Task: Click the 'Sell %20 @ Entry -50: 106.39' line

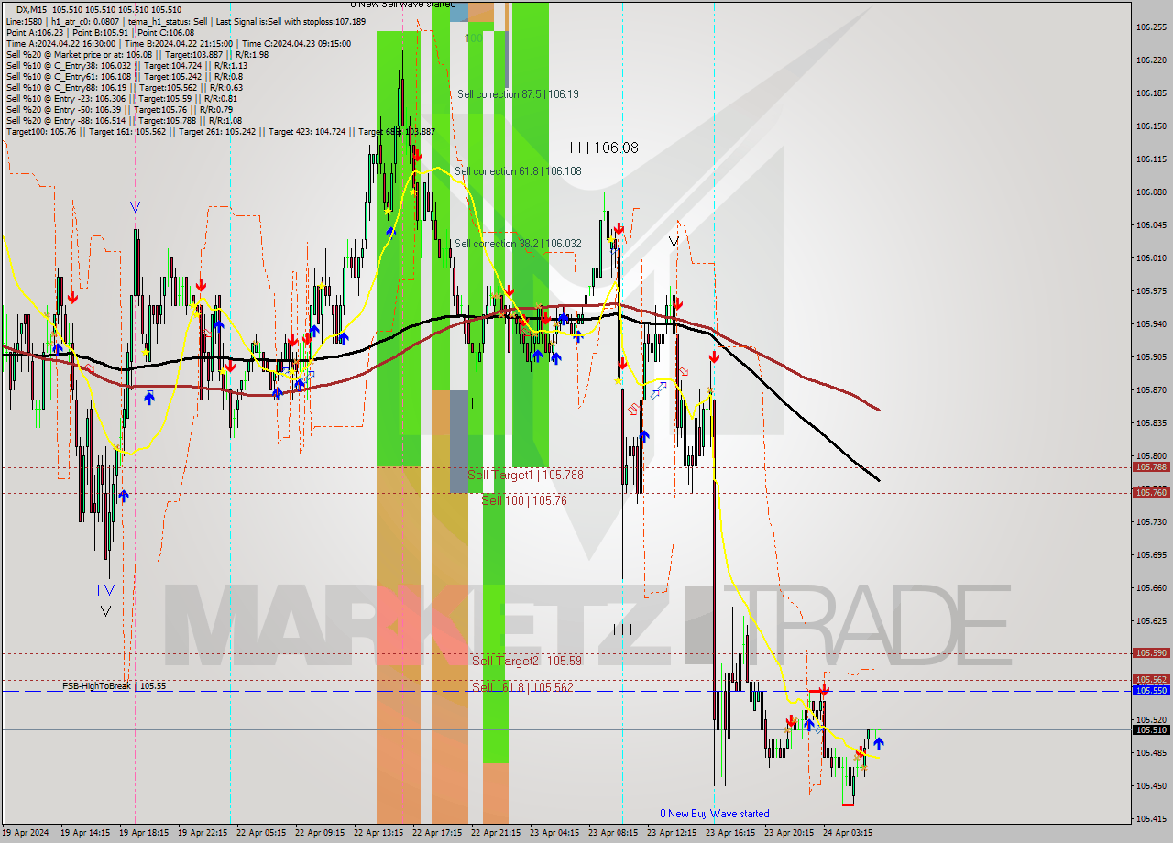Action: [119, 109]
